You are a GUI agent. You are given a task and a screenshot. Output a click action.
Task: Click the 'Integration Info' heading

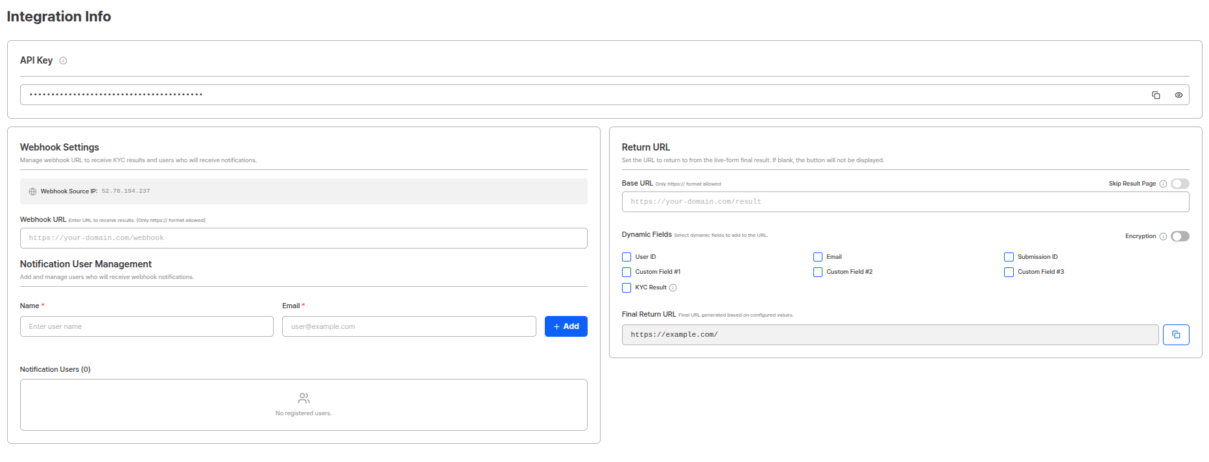click(x=59, y=17)
